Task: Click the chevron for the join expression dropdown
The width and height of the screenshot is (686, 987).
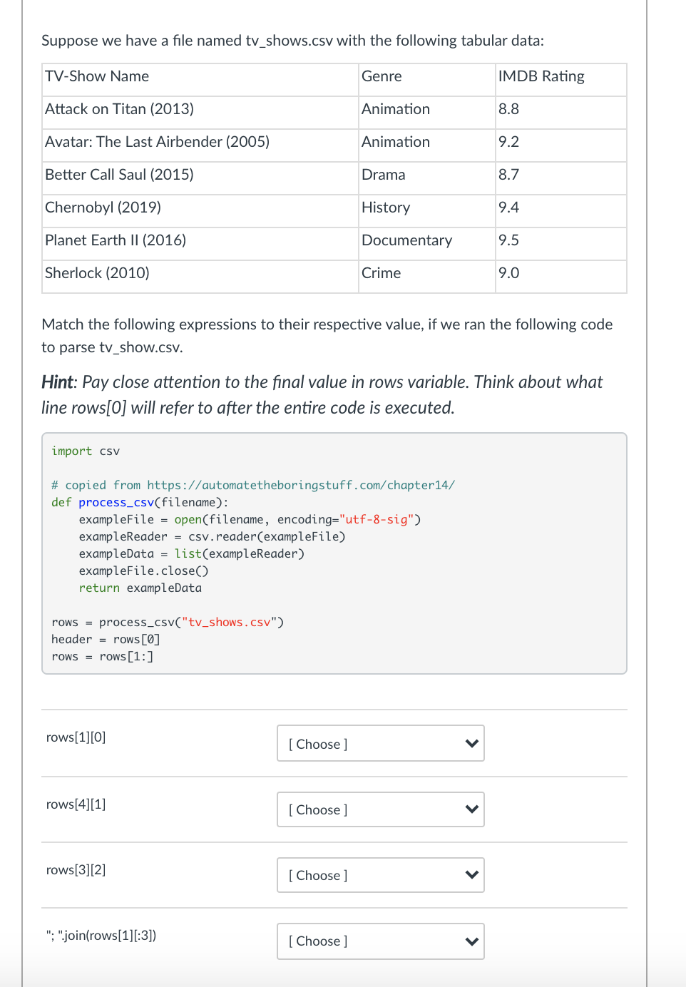Action: (x=471, y=941)
